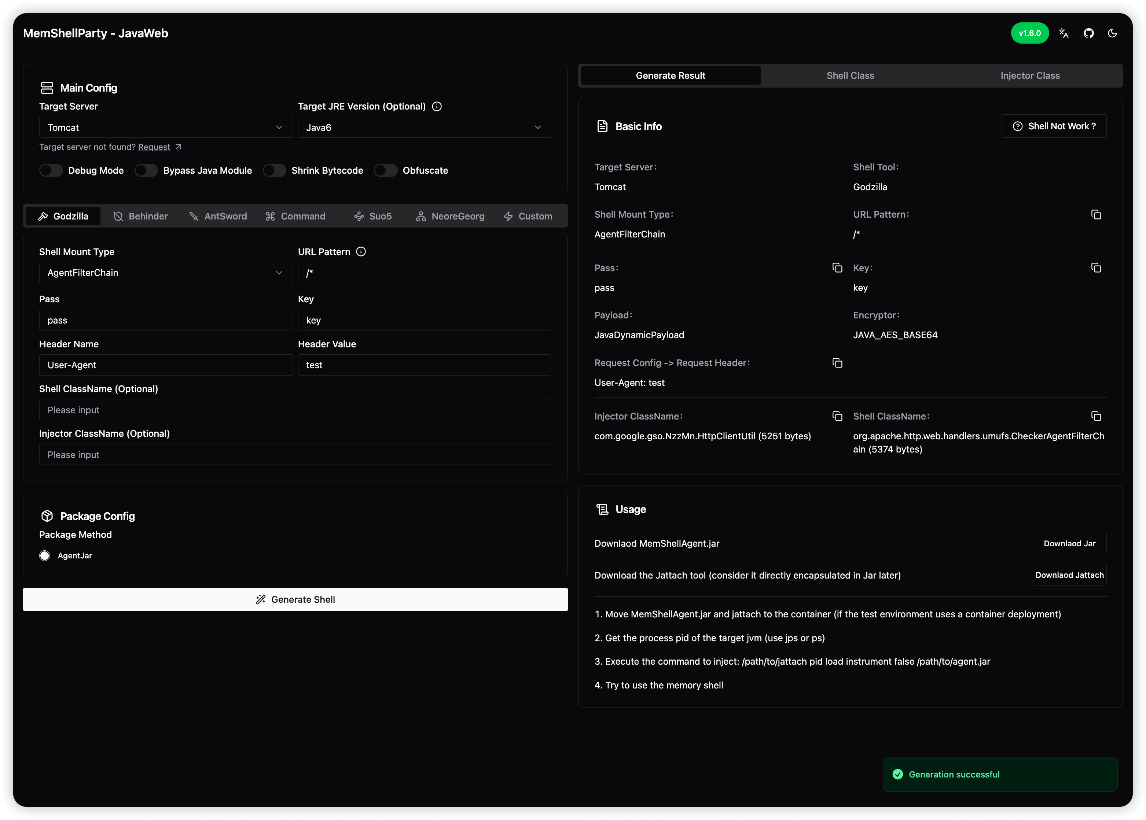The width and height of the screenshot is (1146, 820).
Task: Copy the Shell ClassName
Action: (1095, 416)
